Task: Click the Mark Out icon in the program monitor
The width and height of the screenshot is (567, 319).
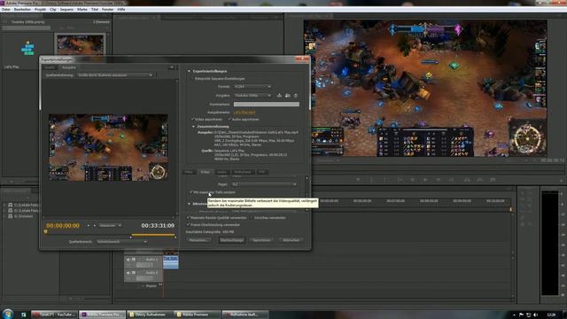Action: coord(384,179)
